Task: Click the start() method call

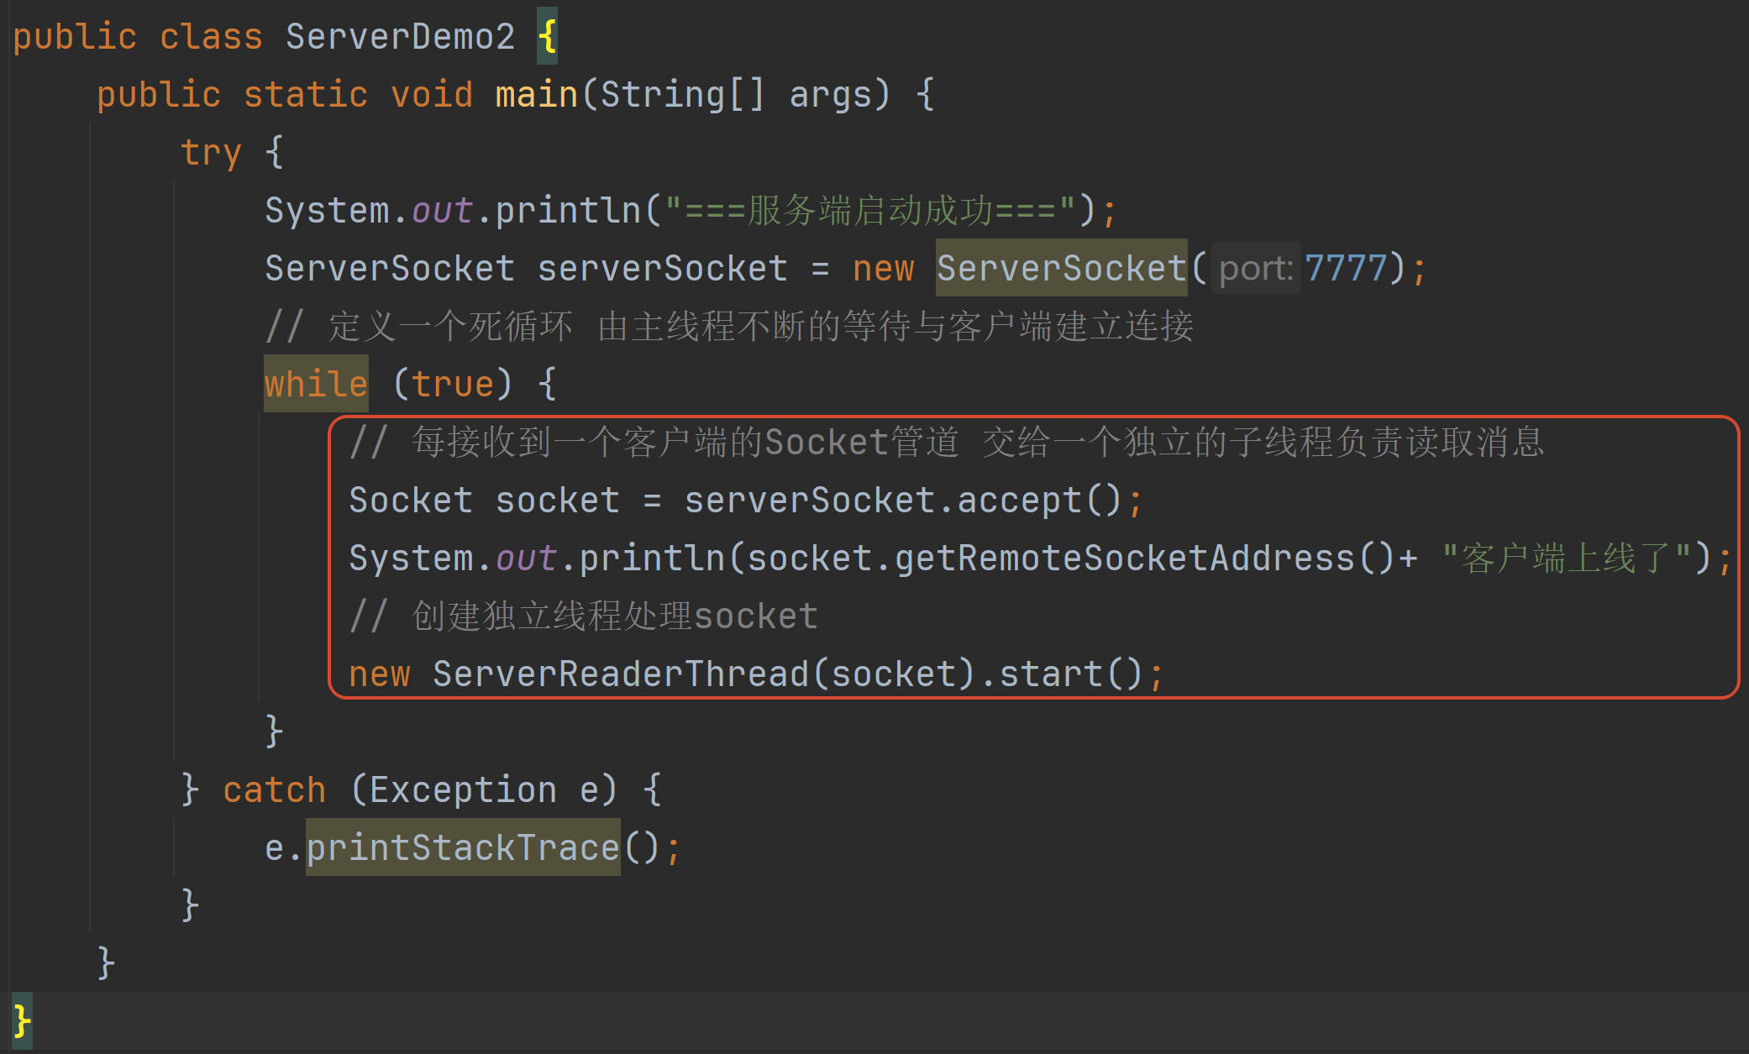Action: (x=1050, y=674)
